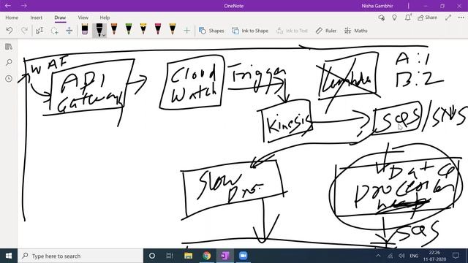Open the Insert tab
Viewport: 468px width, 263px height.
click(x=36, y=18)
